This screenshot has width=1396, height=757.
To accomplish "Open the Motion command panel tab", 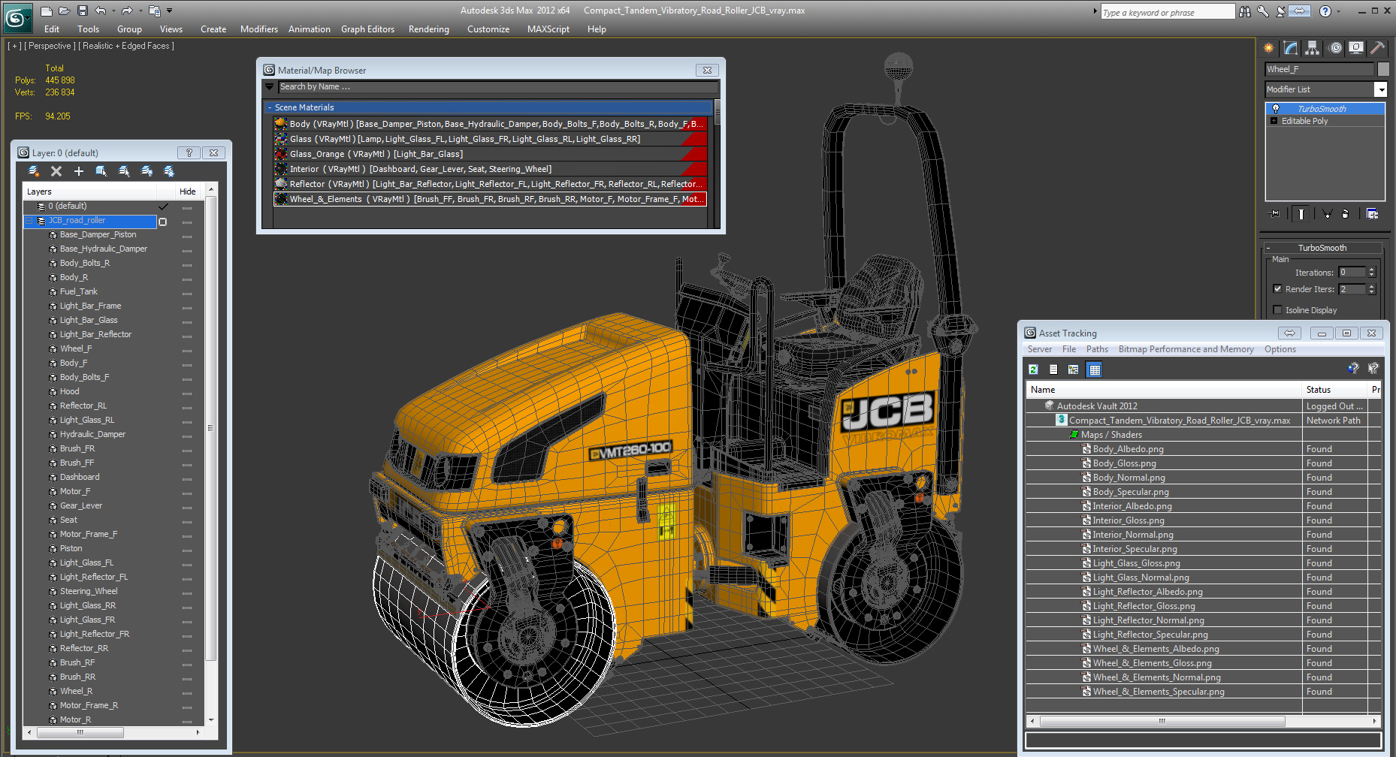I will pyautogui.click(x=1335, y=48).
